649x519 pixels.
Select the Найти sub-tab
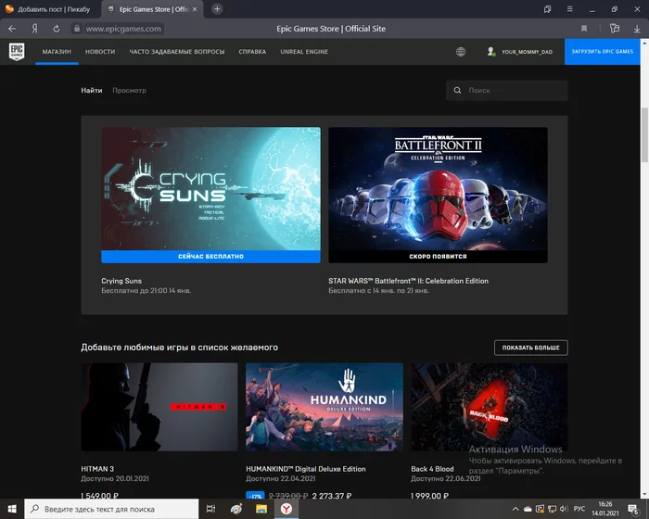point(92,90)
